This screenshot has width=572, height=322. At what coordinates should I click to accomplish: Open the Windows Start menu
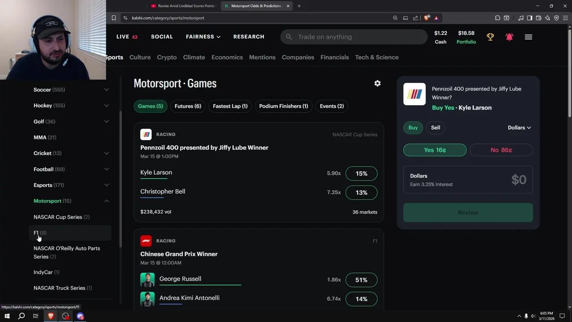point(7,316)
